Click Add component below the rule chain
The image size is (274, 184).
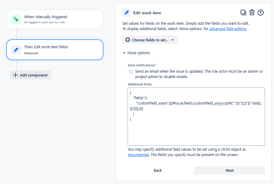(30, 75)
